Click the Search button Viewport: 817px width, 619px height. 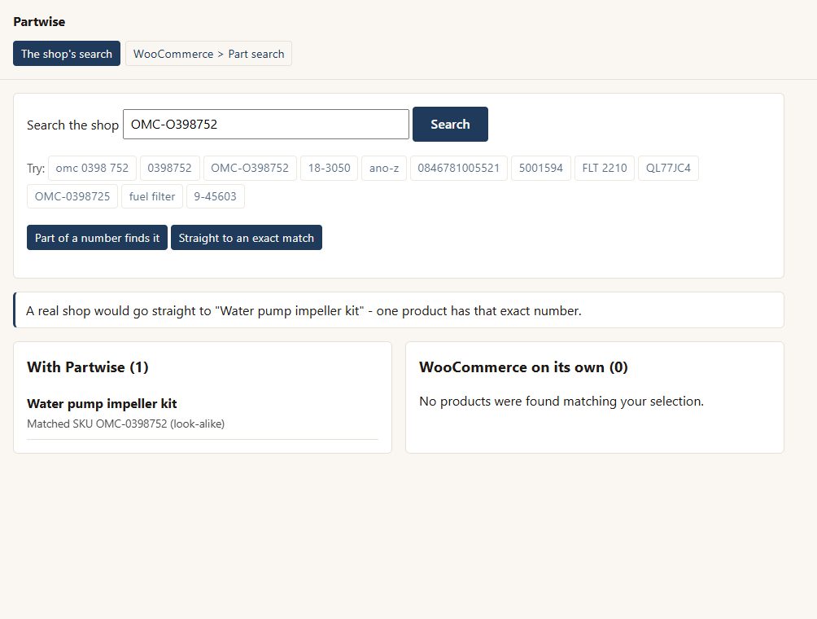pos(450,124)
